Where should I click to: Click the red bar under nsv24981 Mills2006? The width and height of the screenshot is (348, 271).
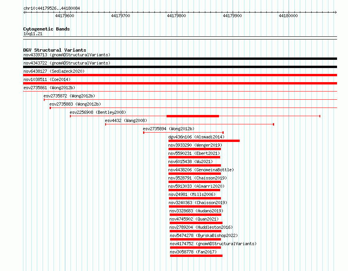coord(195,198)
